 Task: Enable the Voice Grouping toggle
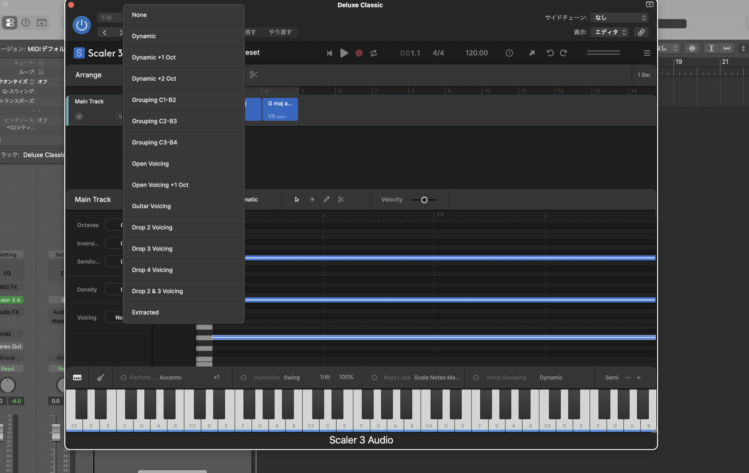476,378
